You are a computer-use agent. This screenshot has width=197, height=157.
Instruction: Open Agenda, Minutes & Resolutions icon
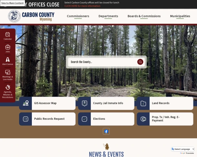8,87
